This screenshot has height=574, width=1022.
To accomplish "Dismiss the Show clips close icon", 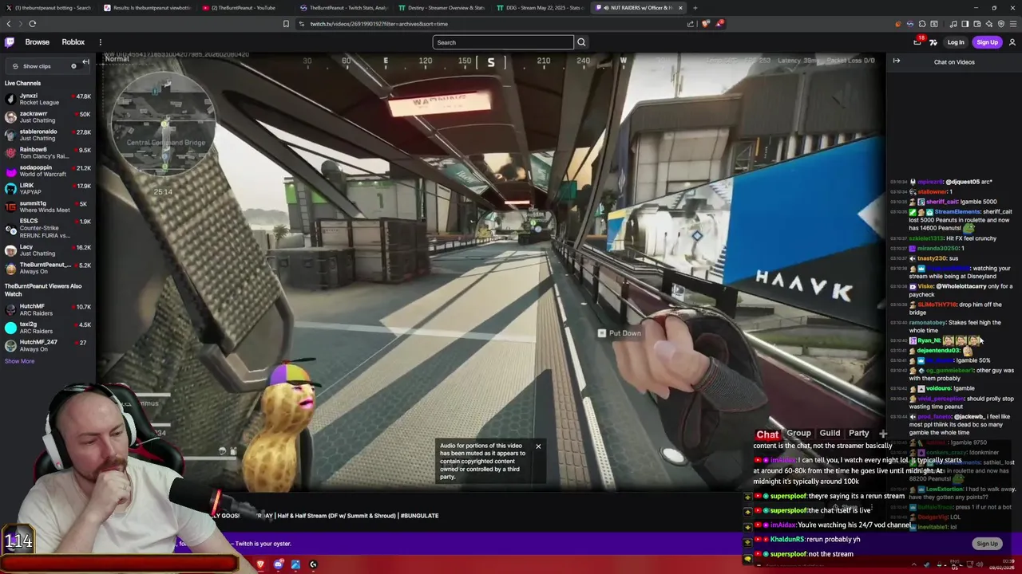I will 73,66.
